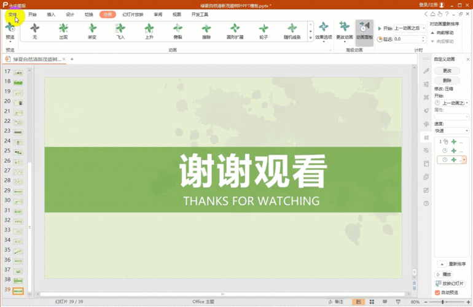Click the help question mark icon

447,14
